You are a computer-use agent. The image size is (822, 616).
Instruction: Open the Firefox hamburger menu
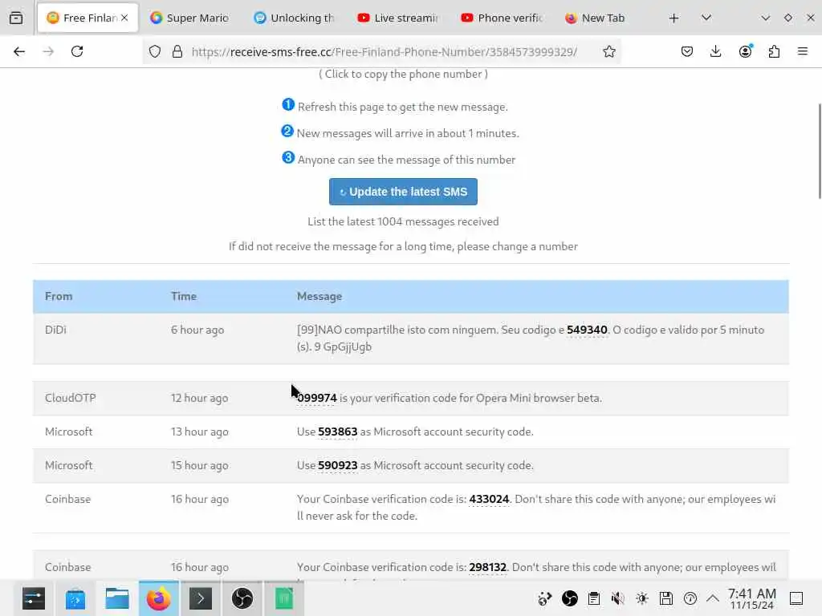click(x=803, y=51)
